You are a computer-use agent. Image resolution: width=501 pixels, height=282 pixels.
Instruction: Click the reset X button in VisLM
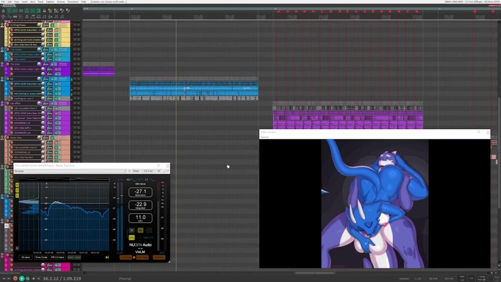(x=132, y=230)
